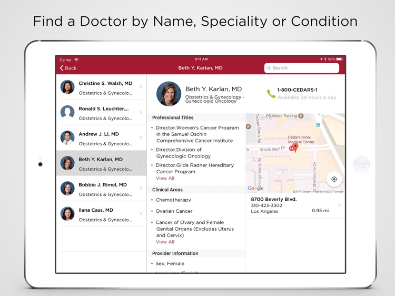395x296 pixels.
Task: Click the transit stop icon on map
Action: (318, 125)
